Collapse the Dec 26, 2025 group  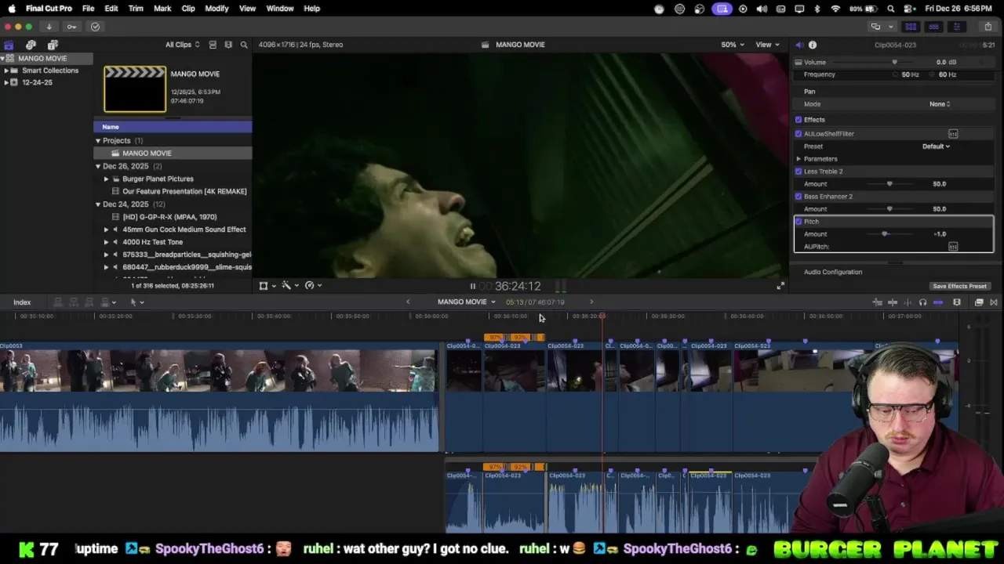[98, 166]
